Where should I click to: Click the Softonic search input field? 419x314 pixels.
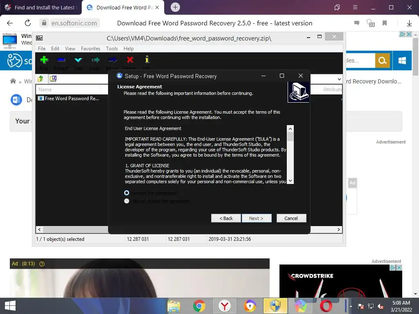[360, 61]
